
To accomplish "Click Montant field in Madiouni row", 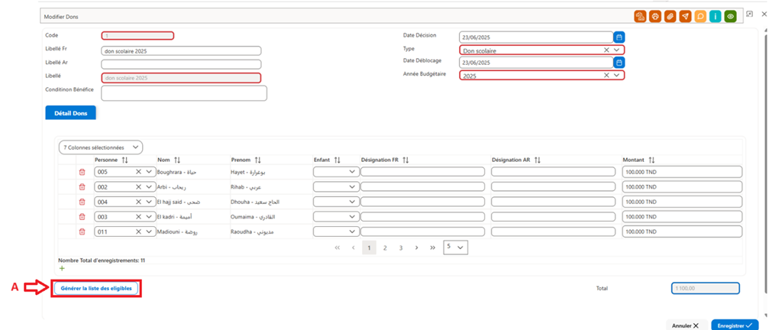I will coord(682,231).
